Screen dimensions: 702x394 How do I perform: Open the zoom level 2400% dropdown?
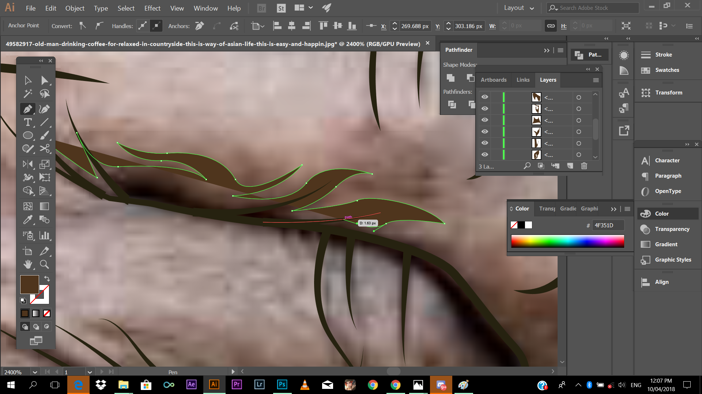[x=35, y=372]
